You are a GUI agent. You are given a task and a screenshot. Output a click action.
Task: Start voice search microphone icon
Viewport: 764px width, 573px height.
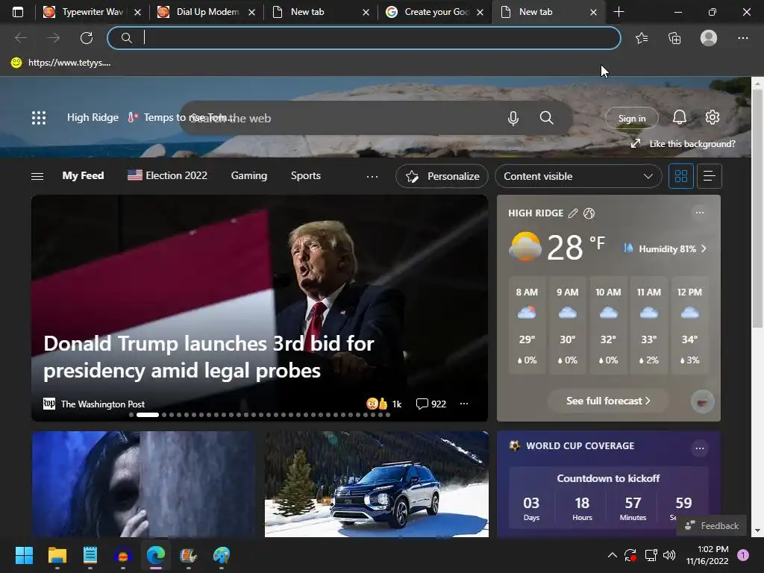click(513, 118)
